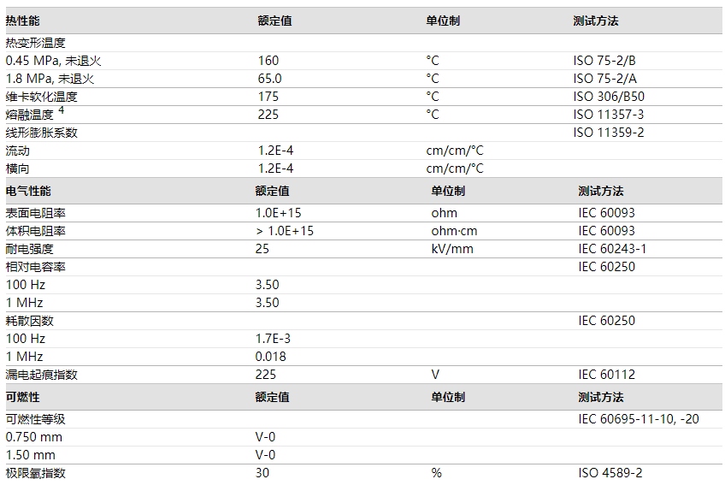Click the ISO 4589-2 test method
The width and height of the screenshot is (725, 485).
(610, 473)
